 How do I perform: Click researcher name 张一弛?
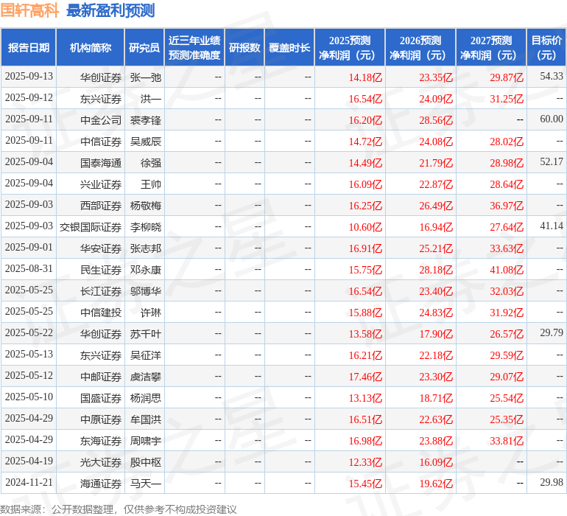[x=145, y=77]
